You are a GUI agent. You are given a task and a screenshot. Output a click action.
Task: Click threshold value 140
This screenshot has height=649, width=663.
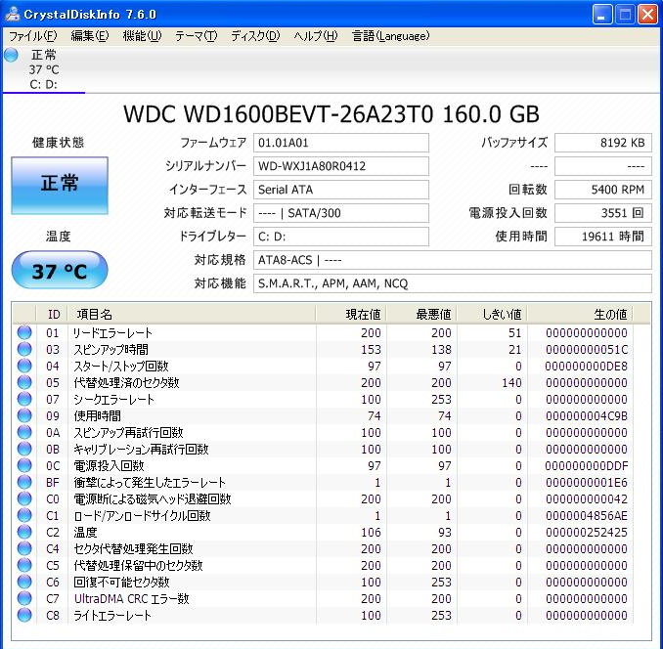[x=511, y=383]
